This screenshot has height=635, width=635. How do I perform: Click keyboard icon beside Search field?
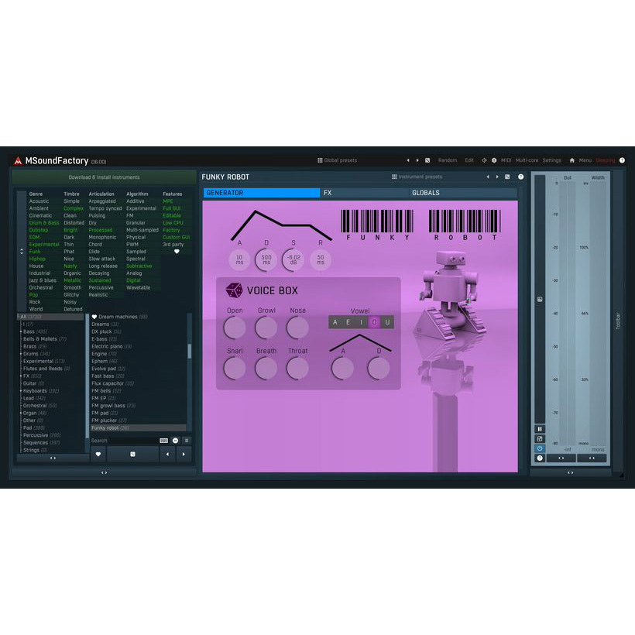click(163, 441)
